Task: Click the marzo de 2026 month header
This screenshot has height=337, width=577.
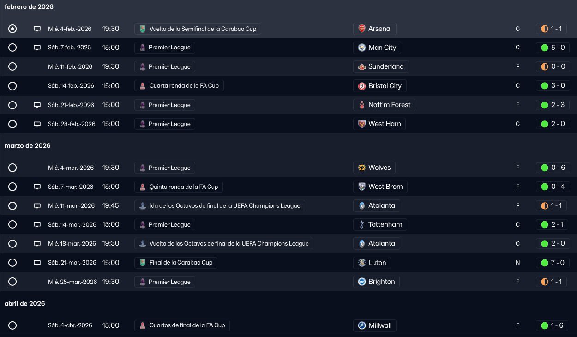Action: [27, 146]
